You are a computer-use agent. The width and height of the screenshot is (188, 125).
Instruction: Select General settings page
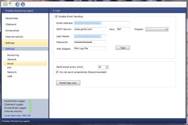(x=25, y=59)
